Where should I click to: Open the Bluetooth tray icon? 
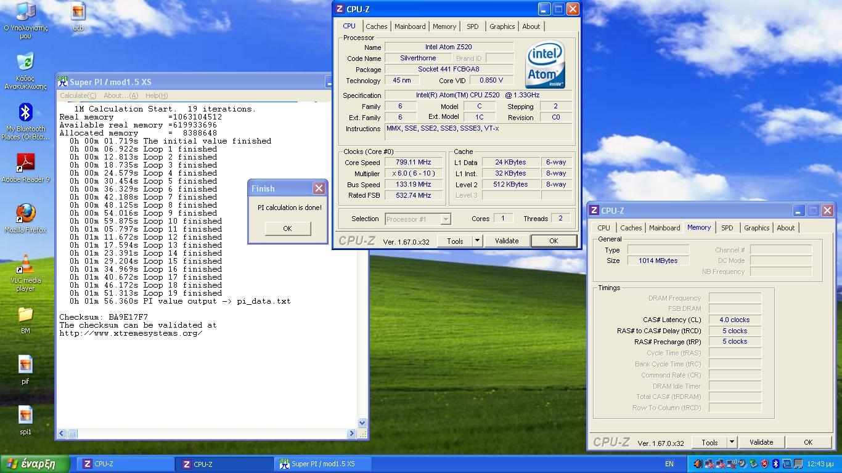pyautogui.click(x=775, y=464)
